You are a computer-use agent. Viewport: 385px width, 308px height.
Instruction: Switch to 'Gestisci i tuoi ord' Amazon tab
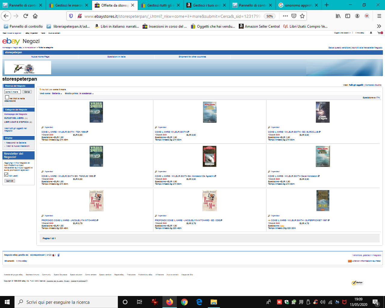point(207,5)
